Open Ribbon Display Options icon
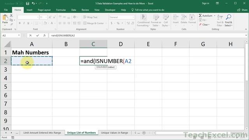 coord(217,3)
